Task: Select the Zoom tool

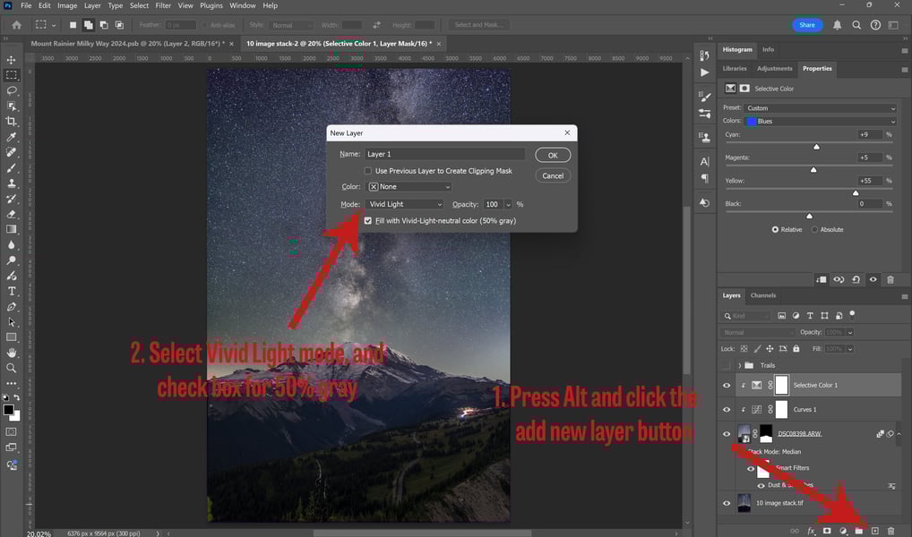Action: (11, 368)
